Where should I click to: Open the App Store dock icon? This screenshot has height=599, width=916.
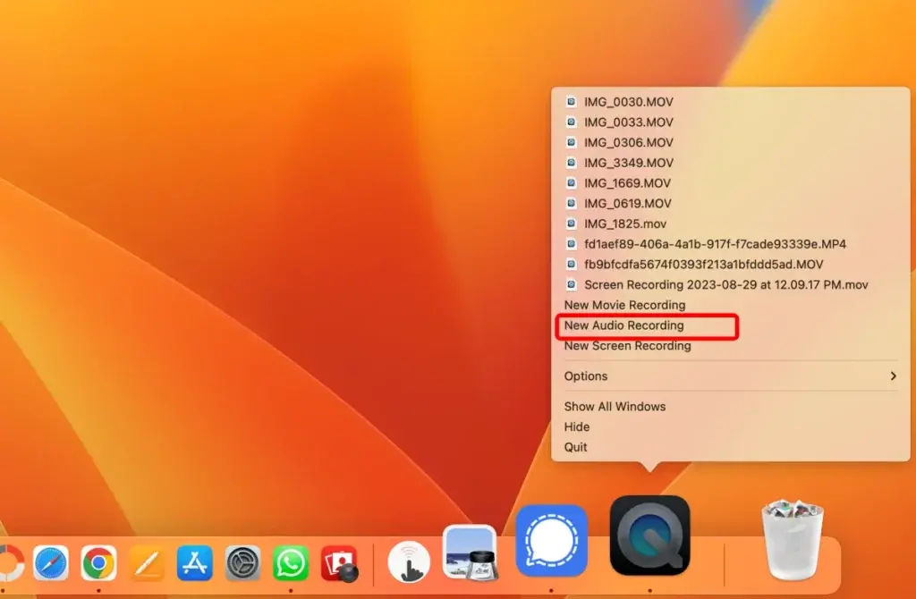tap(194, 563)
